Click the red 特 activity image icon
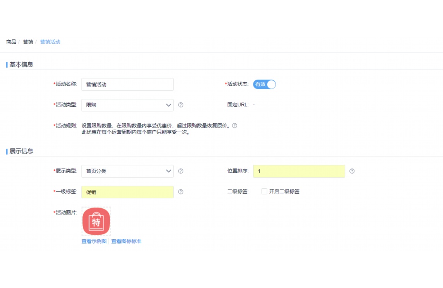 tap(96, 221)
